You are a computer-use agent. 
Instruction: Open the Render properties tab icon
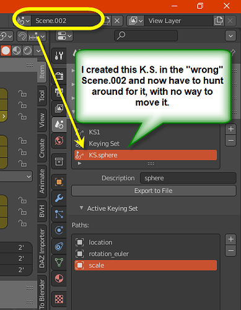point(59,76)
